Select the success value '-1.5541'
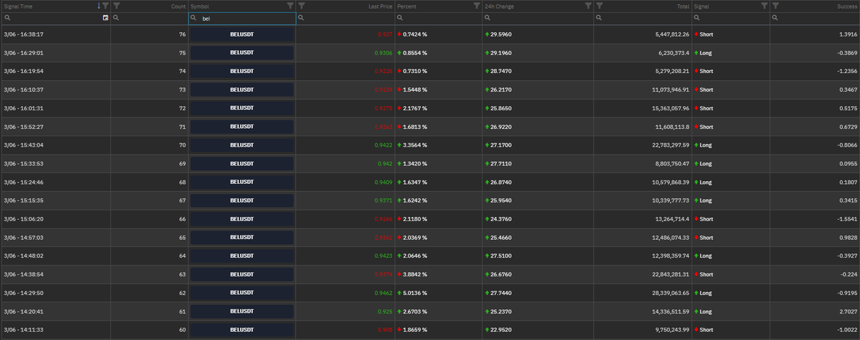Viewport: 860px width, 340px height. (847, 219)
